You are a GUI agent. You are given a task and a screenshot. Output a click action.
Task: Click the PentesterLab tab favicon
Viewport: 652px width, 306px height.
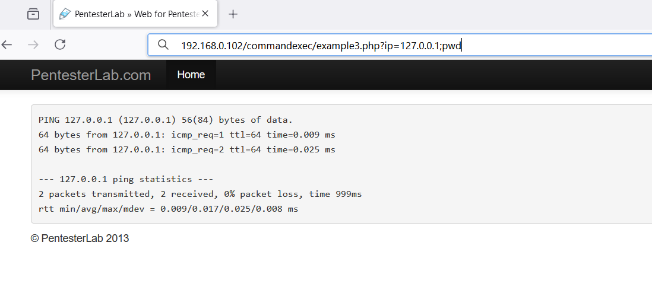(65, 14)
